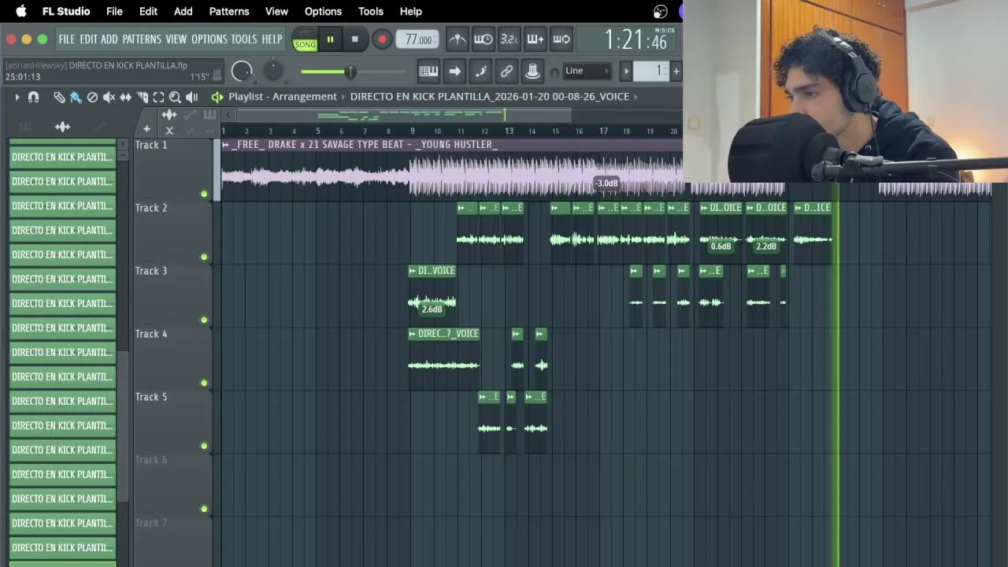
Task: Click the stamp-shaped toolbar icon
Action: pos(532,71)
